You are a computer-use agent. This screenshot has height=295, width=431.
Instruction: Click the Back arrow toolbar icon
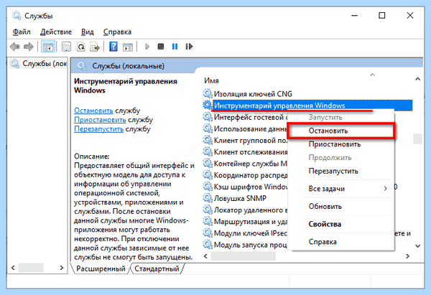15,47
